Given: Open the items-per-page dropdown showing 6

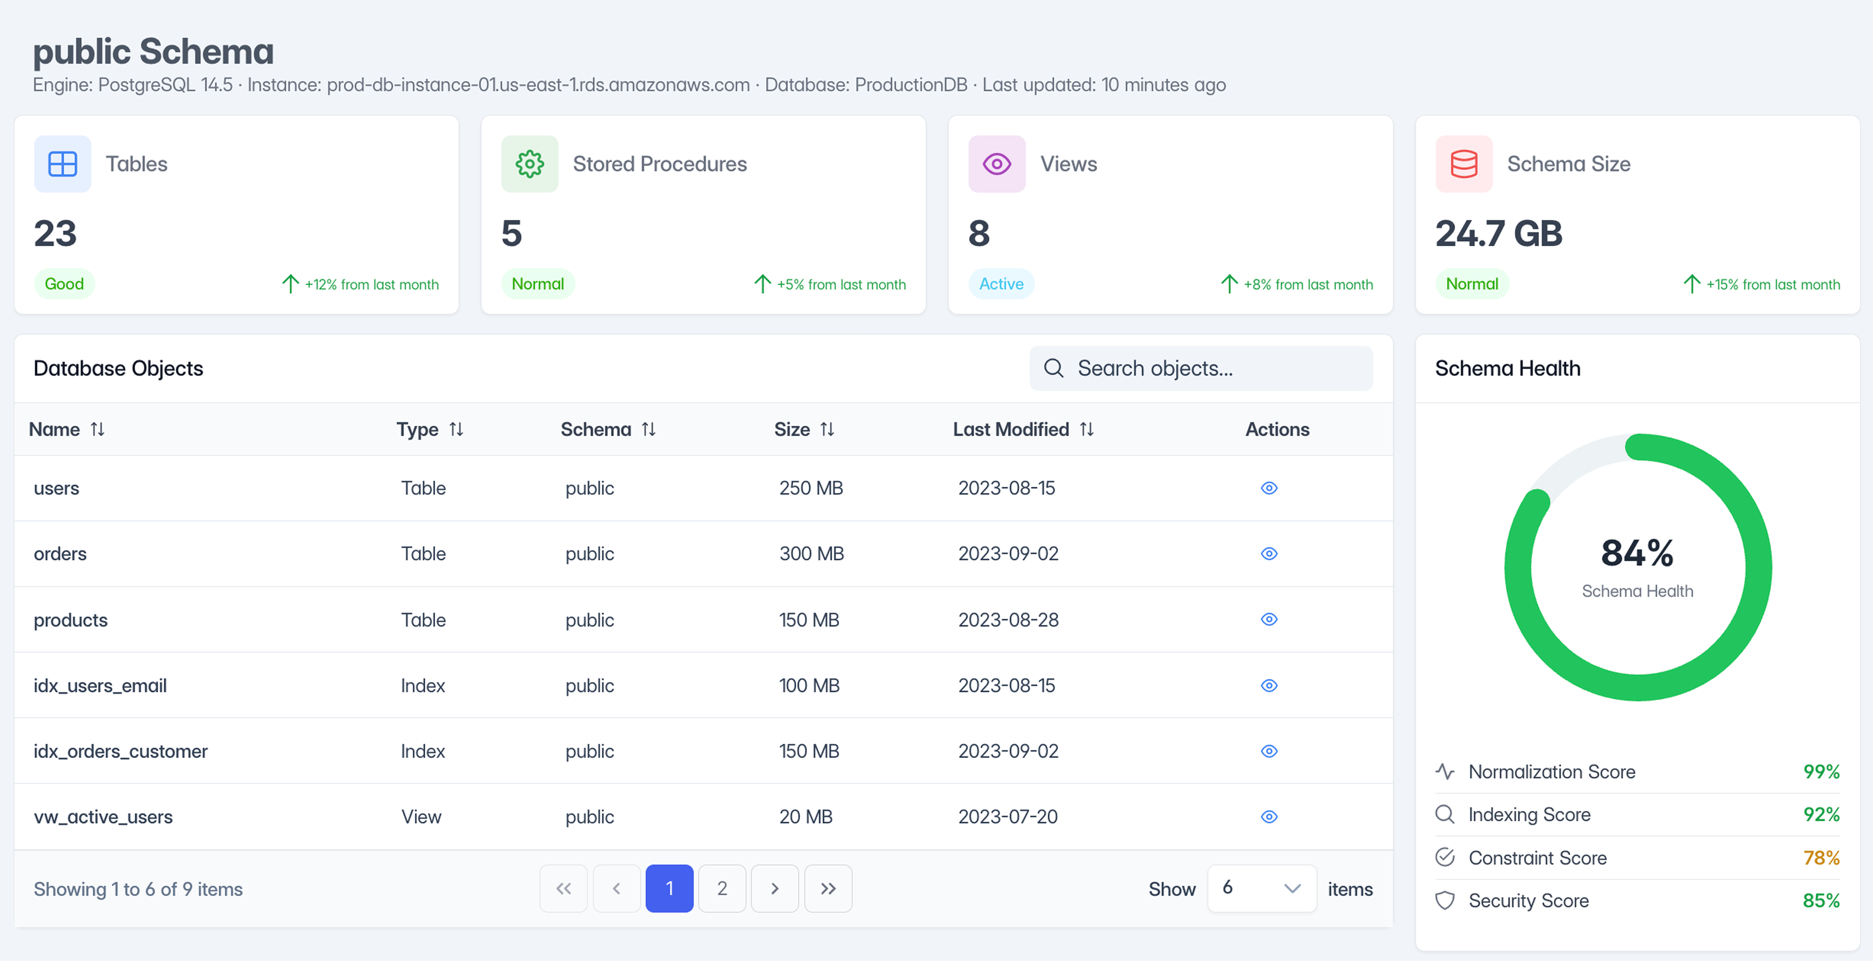Looking at the screenshot, I should (x=1261, y=888).
